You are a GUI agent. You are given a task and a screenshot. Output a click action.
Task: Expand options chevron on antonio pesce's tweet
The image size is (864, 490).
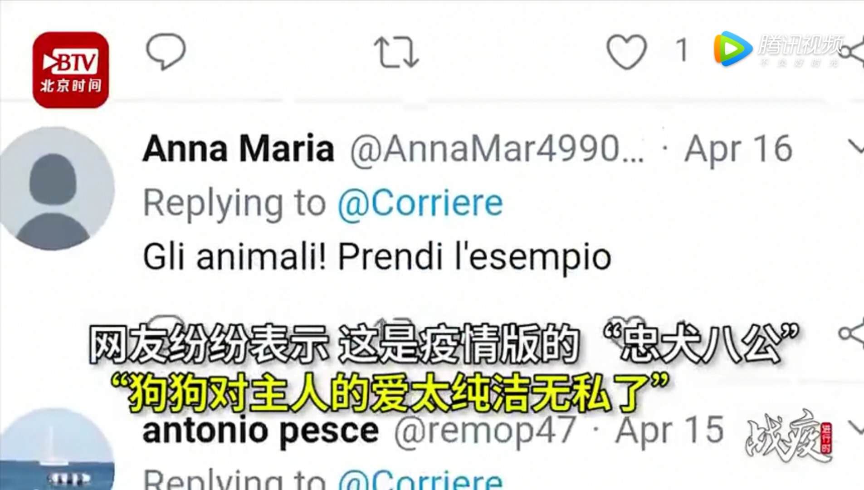click(855, 427)
